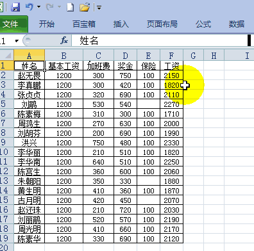Screen dimensions: 254x251
Task: Select row 13 header
Action: point(7,181)
